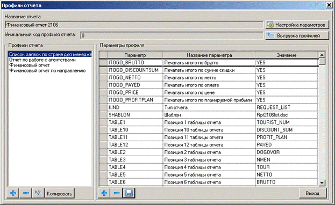Click scrollbar down arrow in parameters table
This screenshot has width=335, height=205.
click(322, 182)
